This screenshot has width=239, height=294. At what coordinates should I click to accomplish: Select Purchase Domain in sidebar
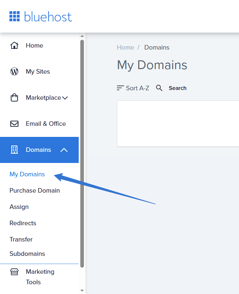click(35, 190)
